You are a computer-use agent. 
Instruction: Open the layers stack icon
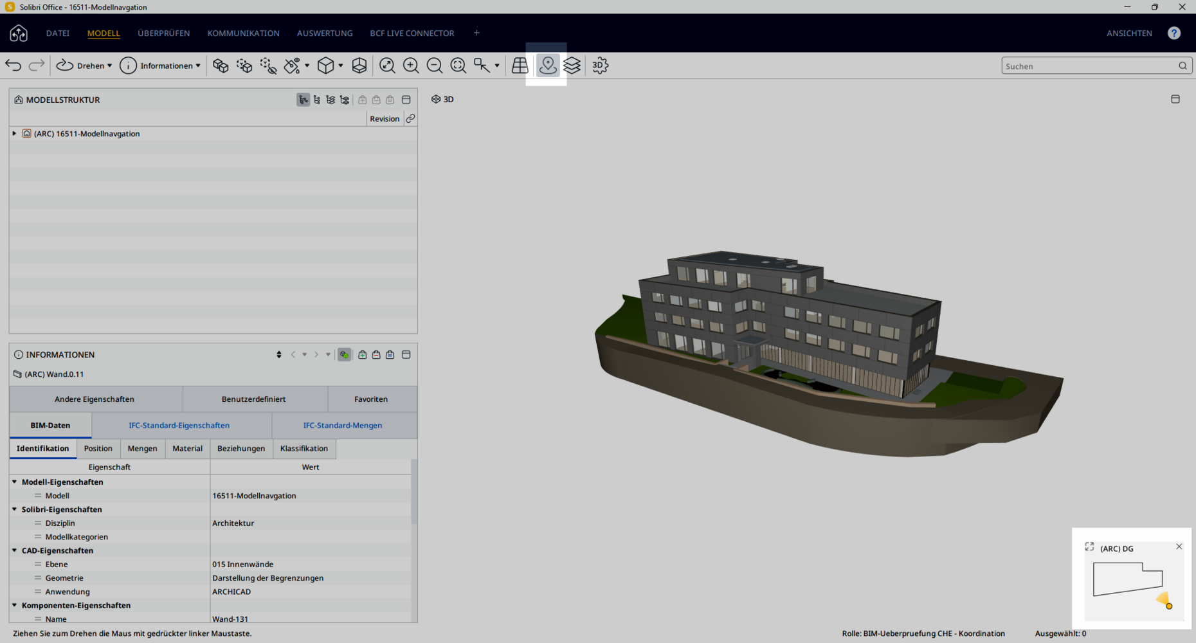pos(572,66)
